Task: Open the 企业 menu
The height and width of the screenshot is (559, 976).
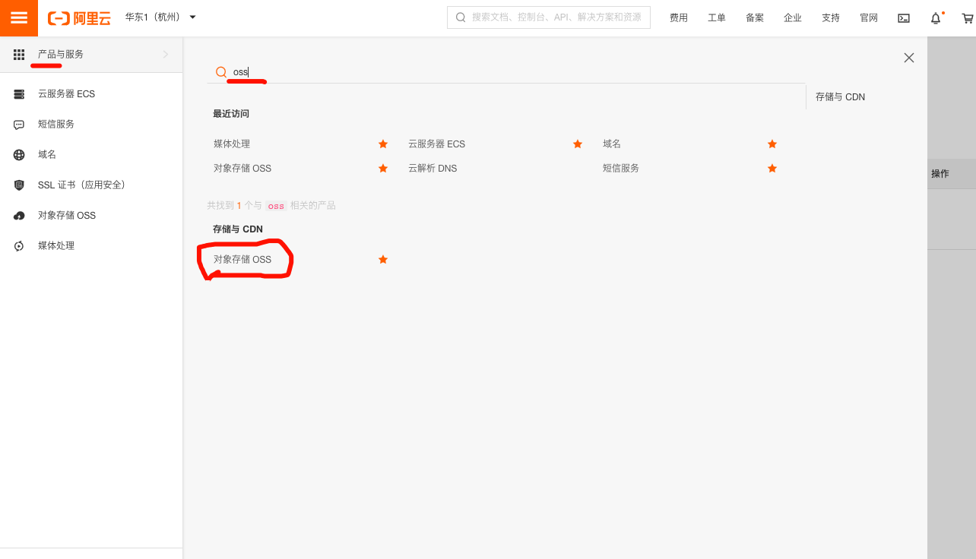Action: click(x=793, y=18)
